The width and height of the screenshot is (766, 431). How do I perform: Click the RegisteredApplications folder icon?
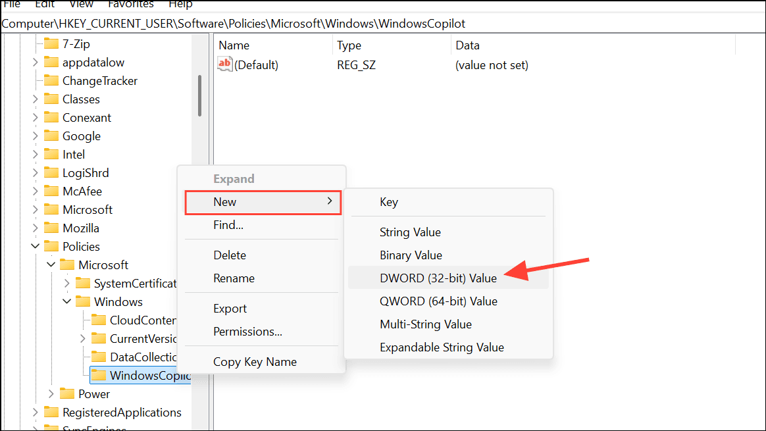pos(51,413)
